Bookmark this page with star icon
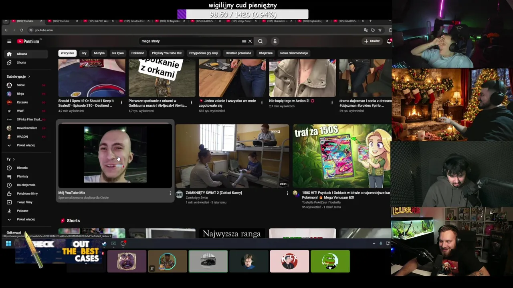513x288 pixels. coord(380,30)
